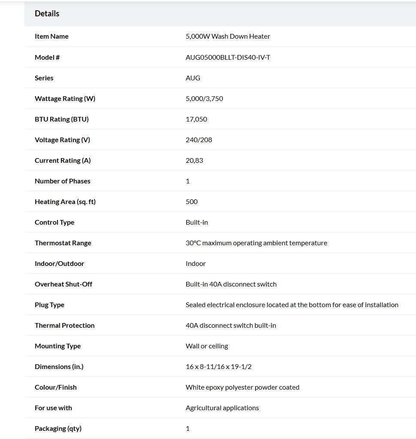Viewport: 416px width, 439px height.
Task: Click the Series value AUG
Action: (x=193, y=78)
